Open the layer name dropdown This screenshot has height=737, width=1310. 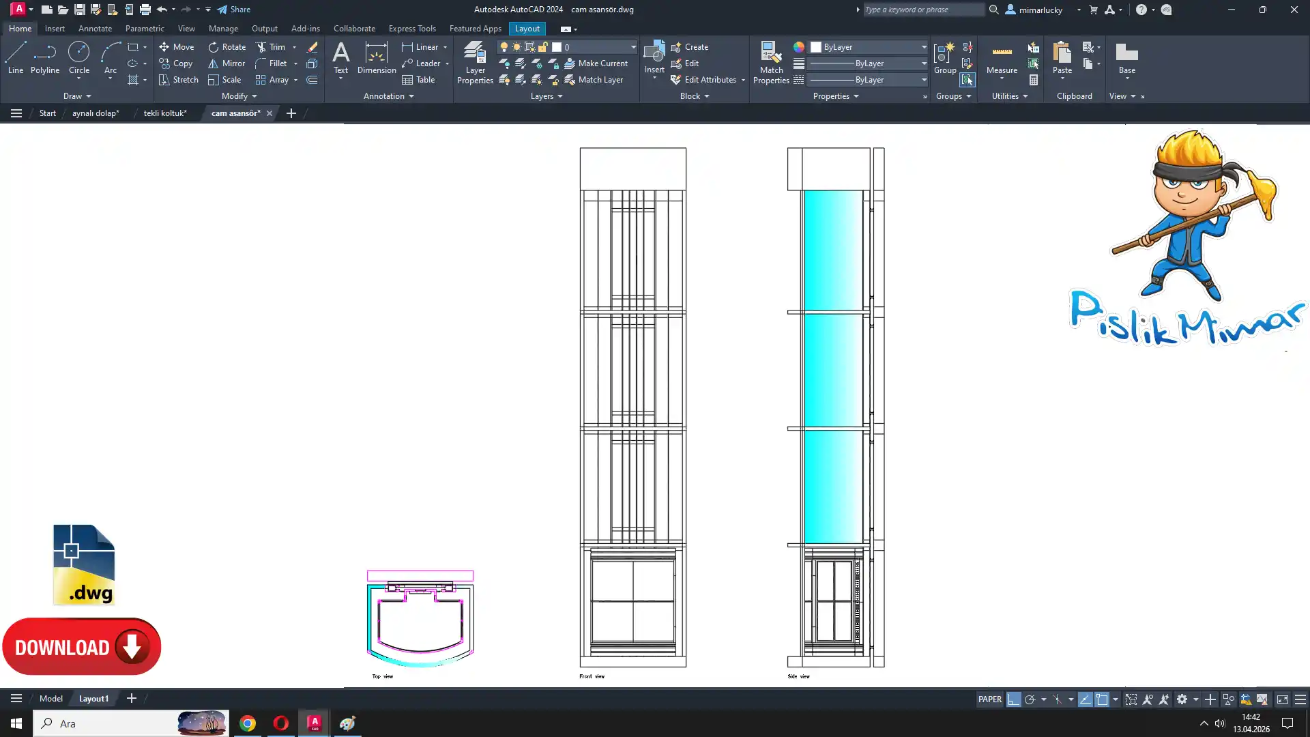(632, 47)
